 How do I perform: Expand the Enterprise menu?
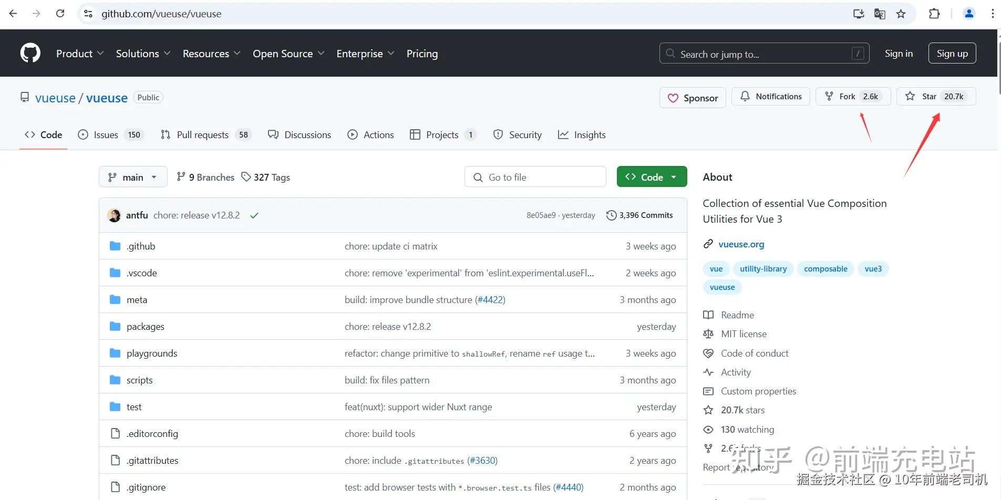(365, 54)
